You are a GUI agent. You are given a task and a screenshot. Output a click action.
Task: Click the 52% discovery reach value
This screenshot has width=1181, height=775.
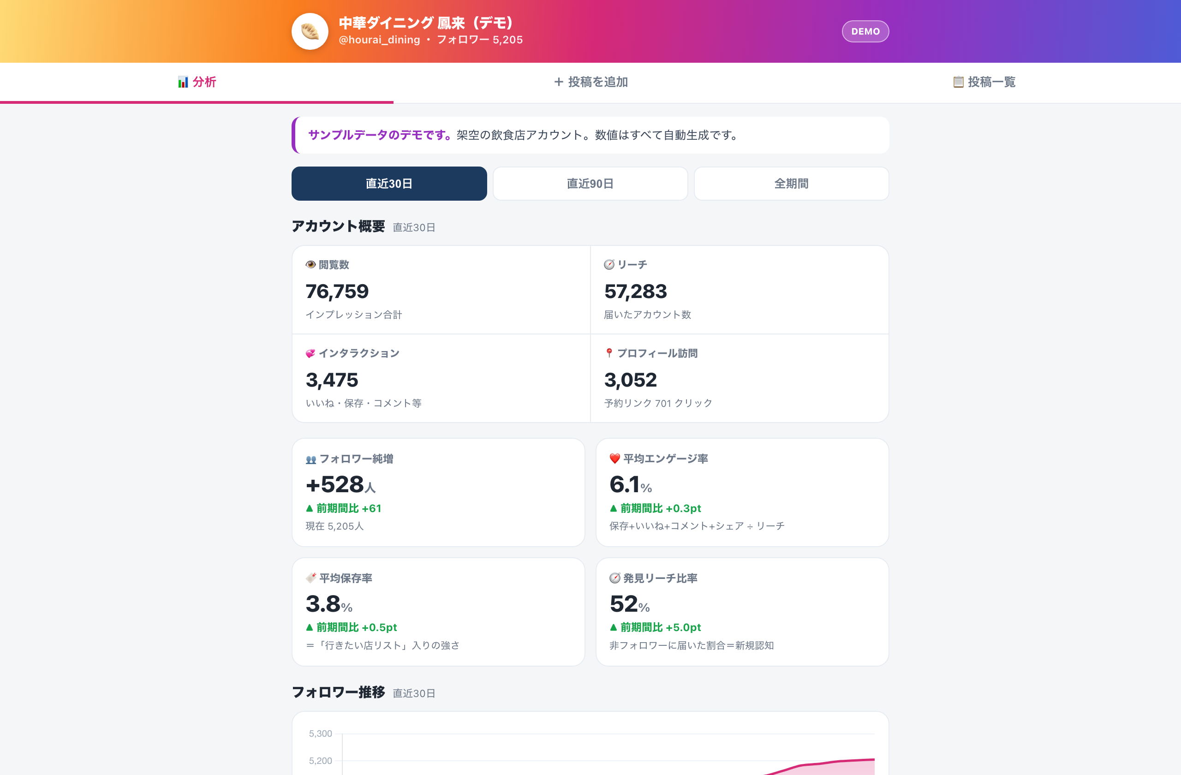point(630,604)
